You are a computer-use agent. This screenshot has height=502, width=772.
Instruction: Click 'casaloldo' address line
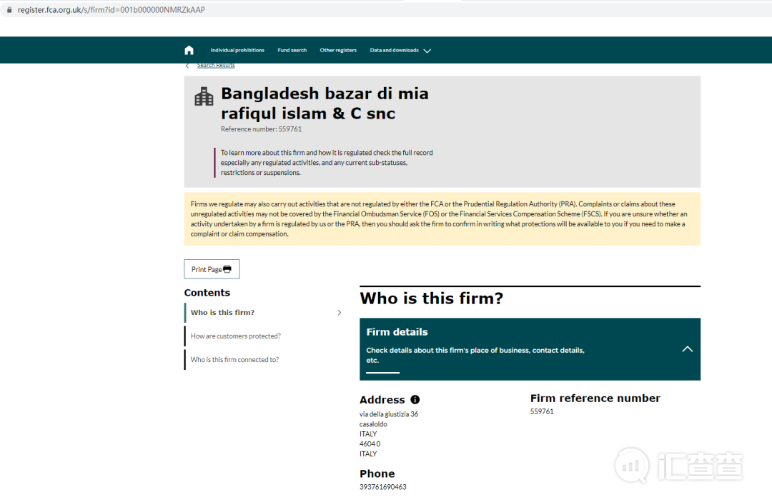click(373, 424)
